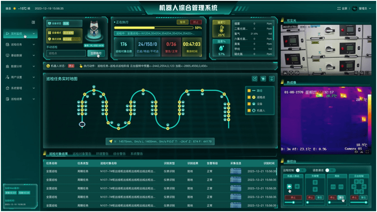Uncheck the 设备 legend checkbox

(249, 104)
